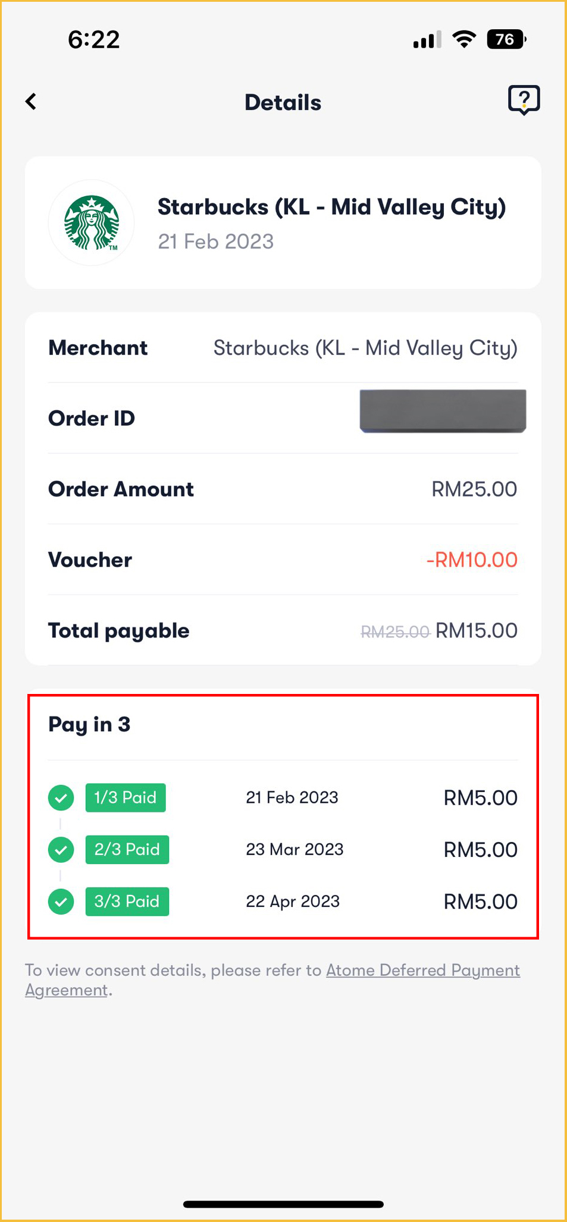
Task: Open the Atome Deferred Payment Agreement link
Action: click(422, 970)
